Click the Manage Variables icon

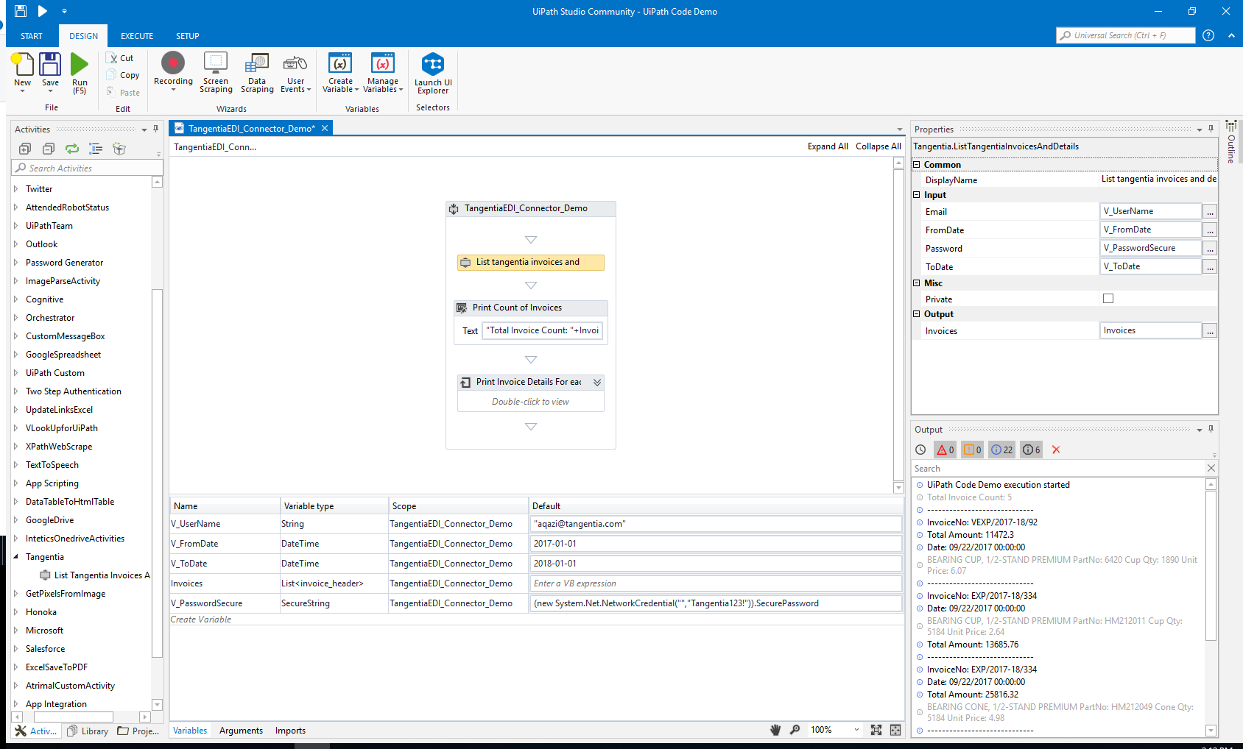(x=383, y=63)
